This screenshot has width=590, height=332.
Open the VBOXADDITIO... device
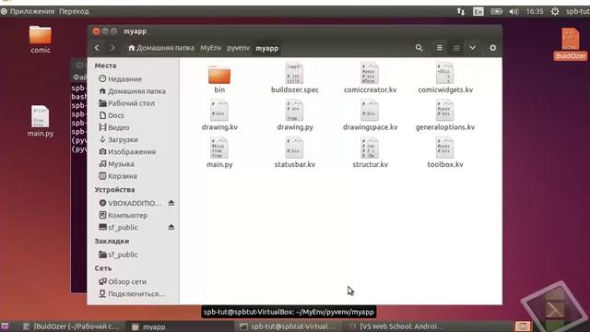tap(130, 203)
